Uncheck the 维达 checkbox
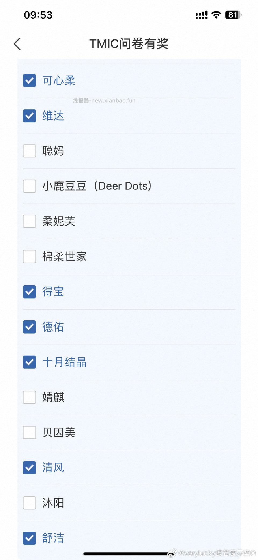This screenshot has width=258, height=560. [x=29, y=116]
